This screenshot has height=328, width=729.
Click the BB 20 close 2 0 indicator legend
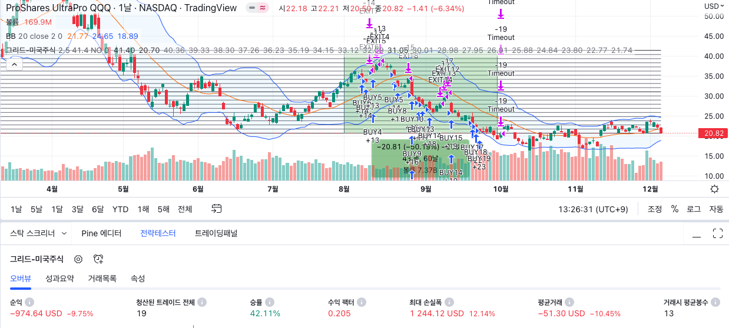[34, 36]
